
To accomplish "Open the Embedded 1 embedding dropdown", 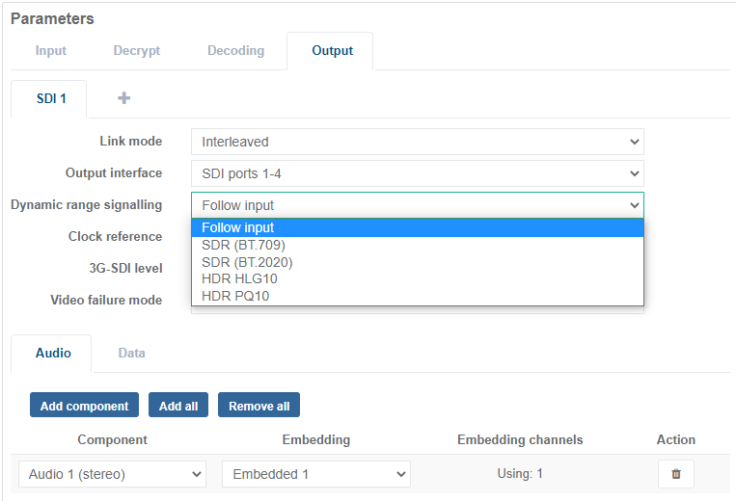I will pos(315,474).
